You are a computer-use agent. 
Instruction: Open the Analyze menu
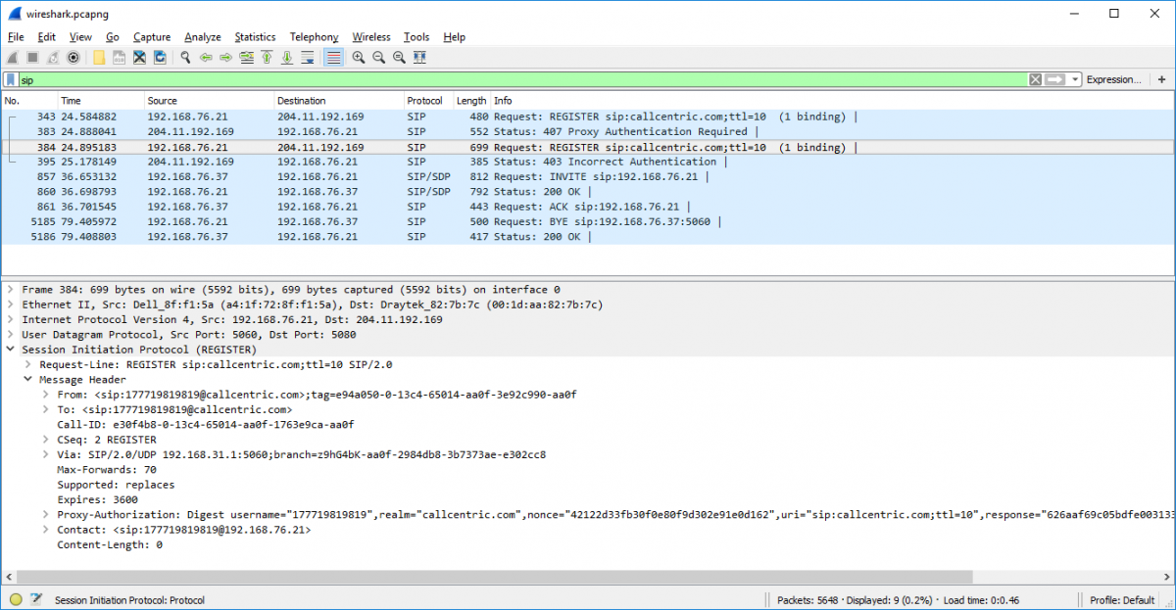click(202, 37)
